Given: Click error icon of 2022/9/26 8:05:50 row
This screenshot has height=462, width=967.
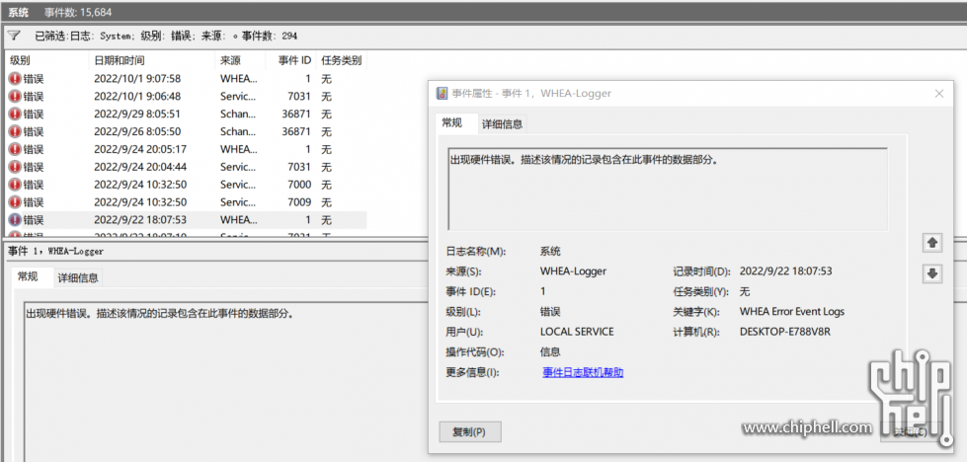Looking at the screenshot, I should pos(15,132).
